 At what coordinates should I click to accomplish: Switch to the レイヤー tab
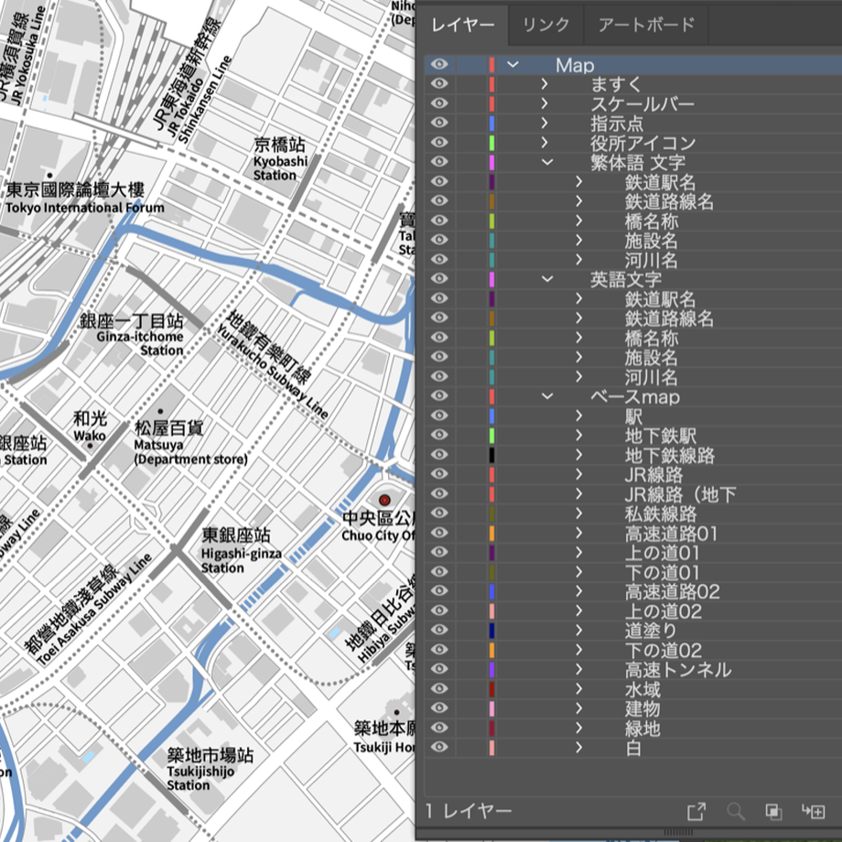coord(463,26)
